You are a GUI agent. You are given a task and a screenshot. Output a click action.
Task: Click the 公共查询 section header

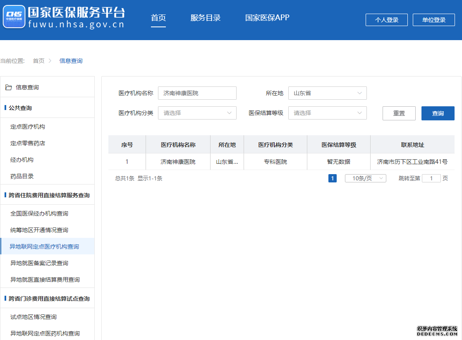(20, 108)
